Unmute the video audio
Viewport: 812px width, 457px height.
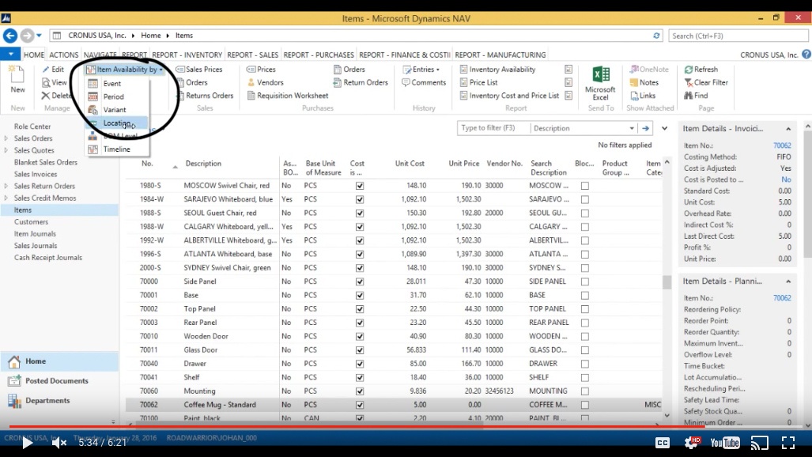pos(59,443)
